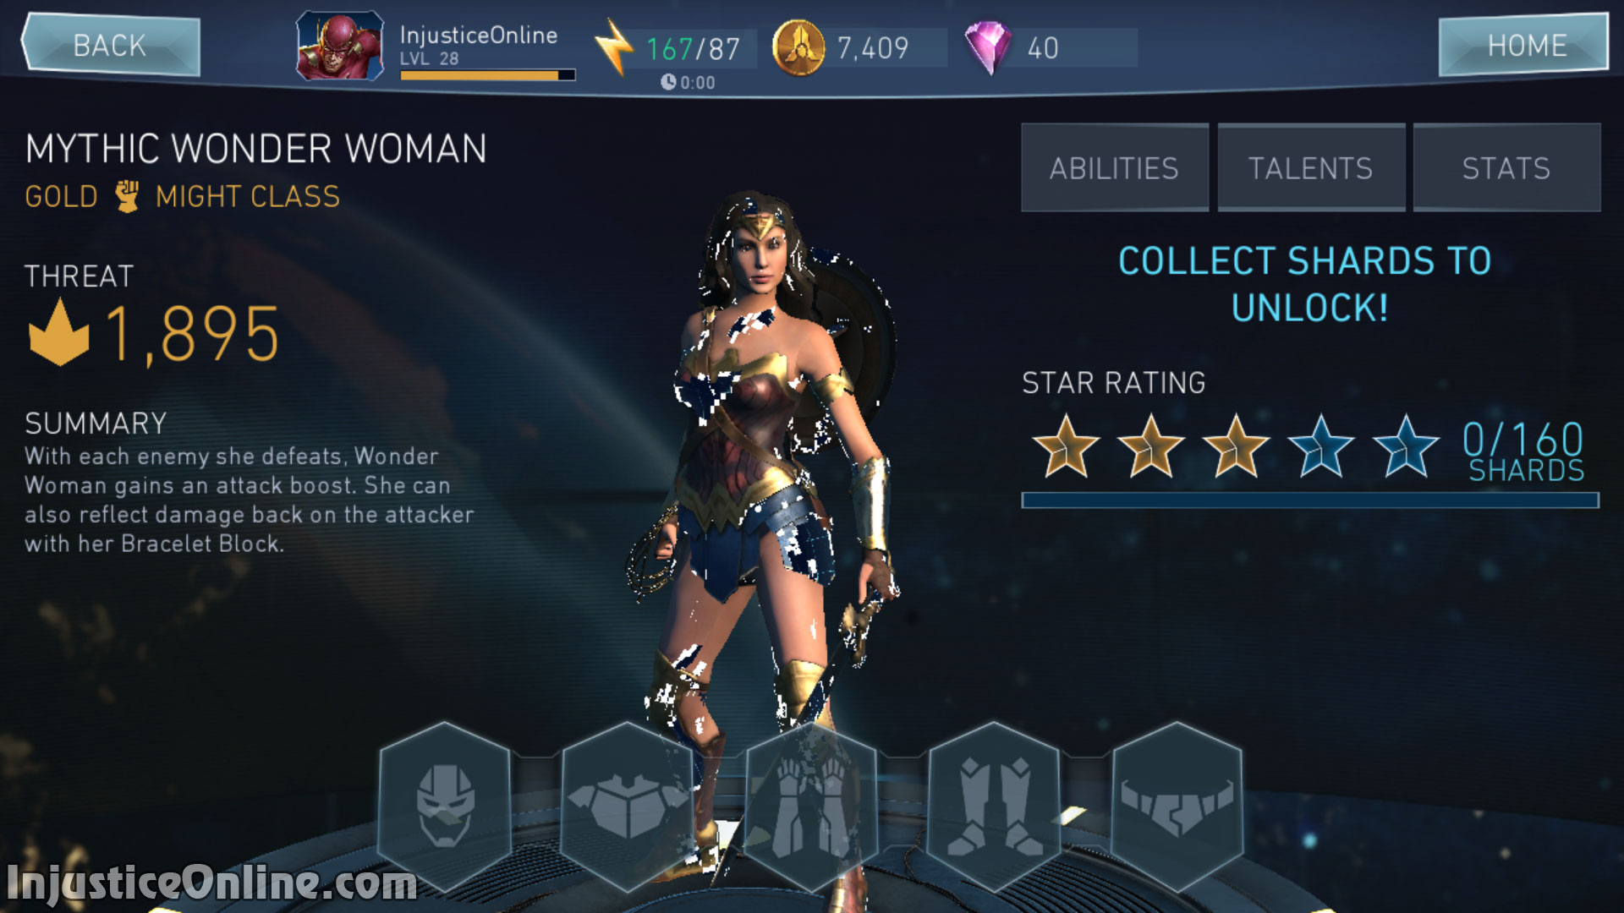Open the belt accessory gear slot

tap(1177, 807)
